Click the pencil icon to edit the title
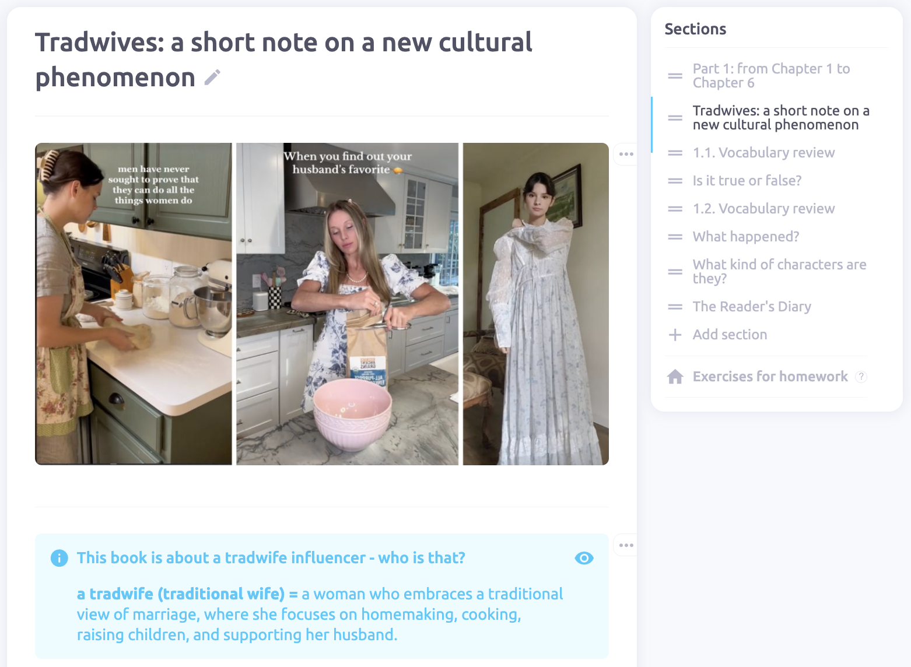Viewport: 911px width, 667px height. pos(212,78)
